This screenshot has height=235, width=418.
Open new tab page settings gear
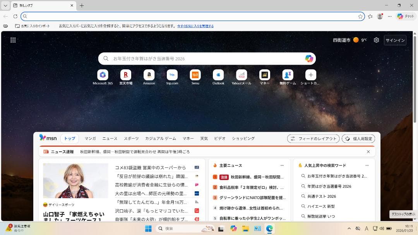point(376,40)
